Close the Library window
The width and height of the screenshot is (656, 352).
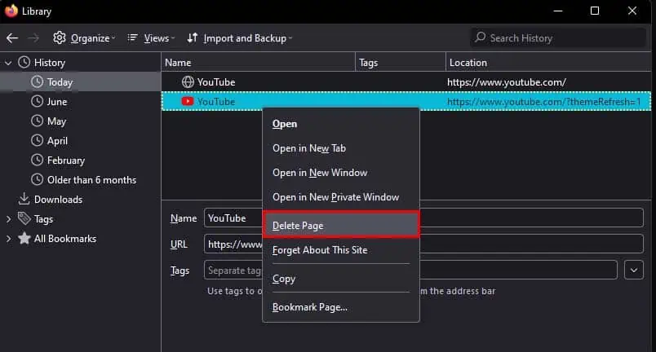tap(632, 11)
